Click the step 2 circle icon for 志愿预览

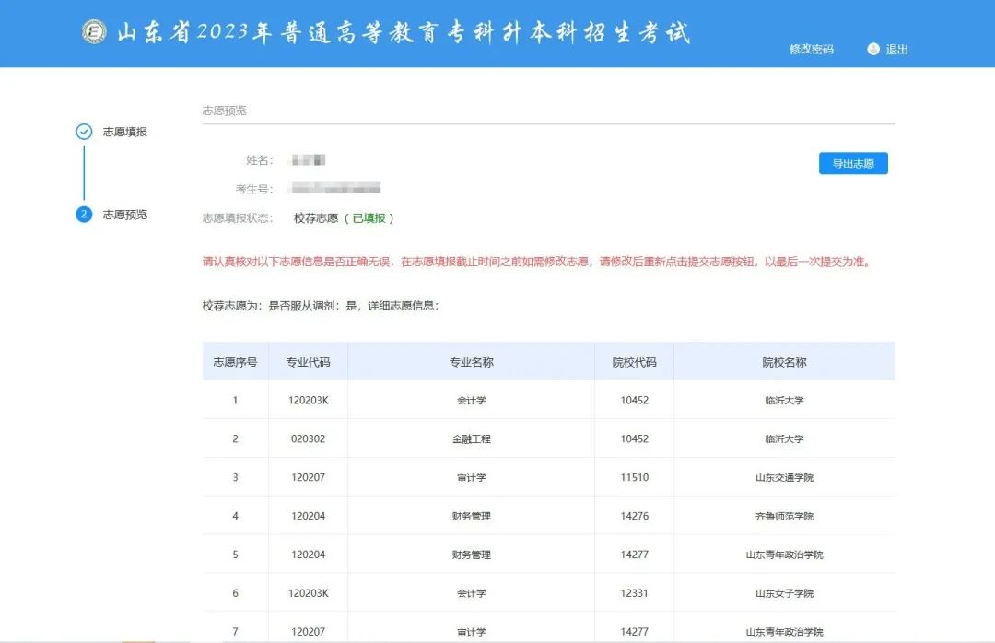[x=84, y=215]
